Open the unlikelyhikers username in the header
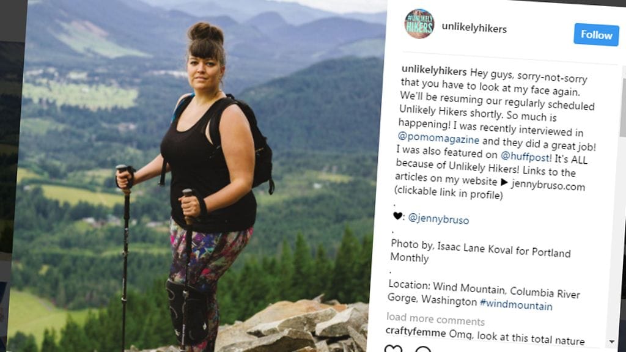Image resolution: width=626 pixels, height=352 pixels. coord(474,28)
